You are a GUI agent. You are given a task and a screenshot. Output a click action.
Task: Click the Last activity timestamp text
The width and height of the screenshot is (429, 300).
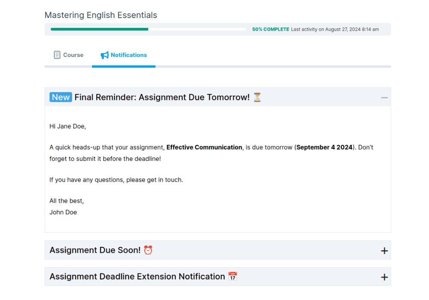click(x=335, y=30)
